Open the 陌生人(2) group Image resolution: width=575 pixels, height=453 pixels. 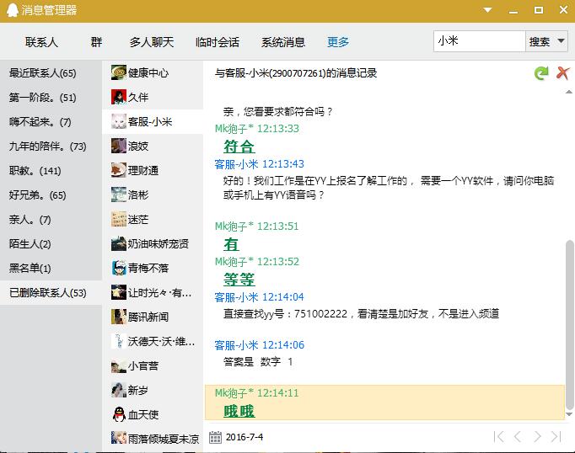point(51,244)
